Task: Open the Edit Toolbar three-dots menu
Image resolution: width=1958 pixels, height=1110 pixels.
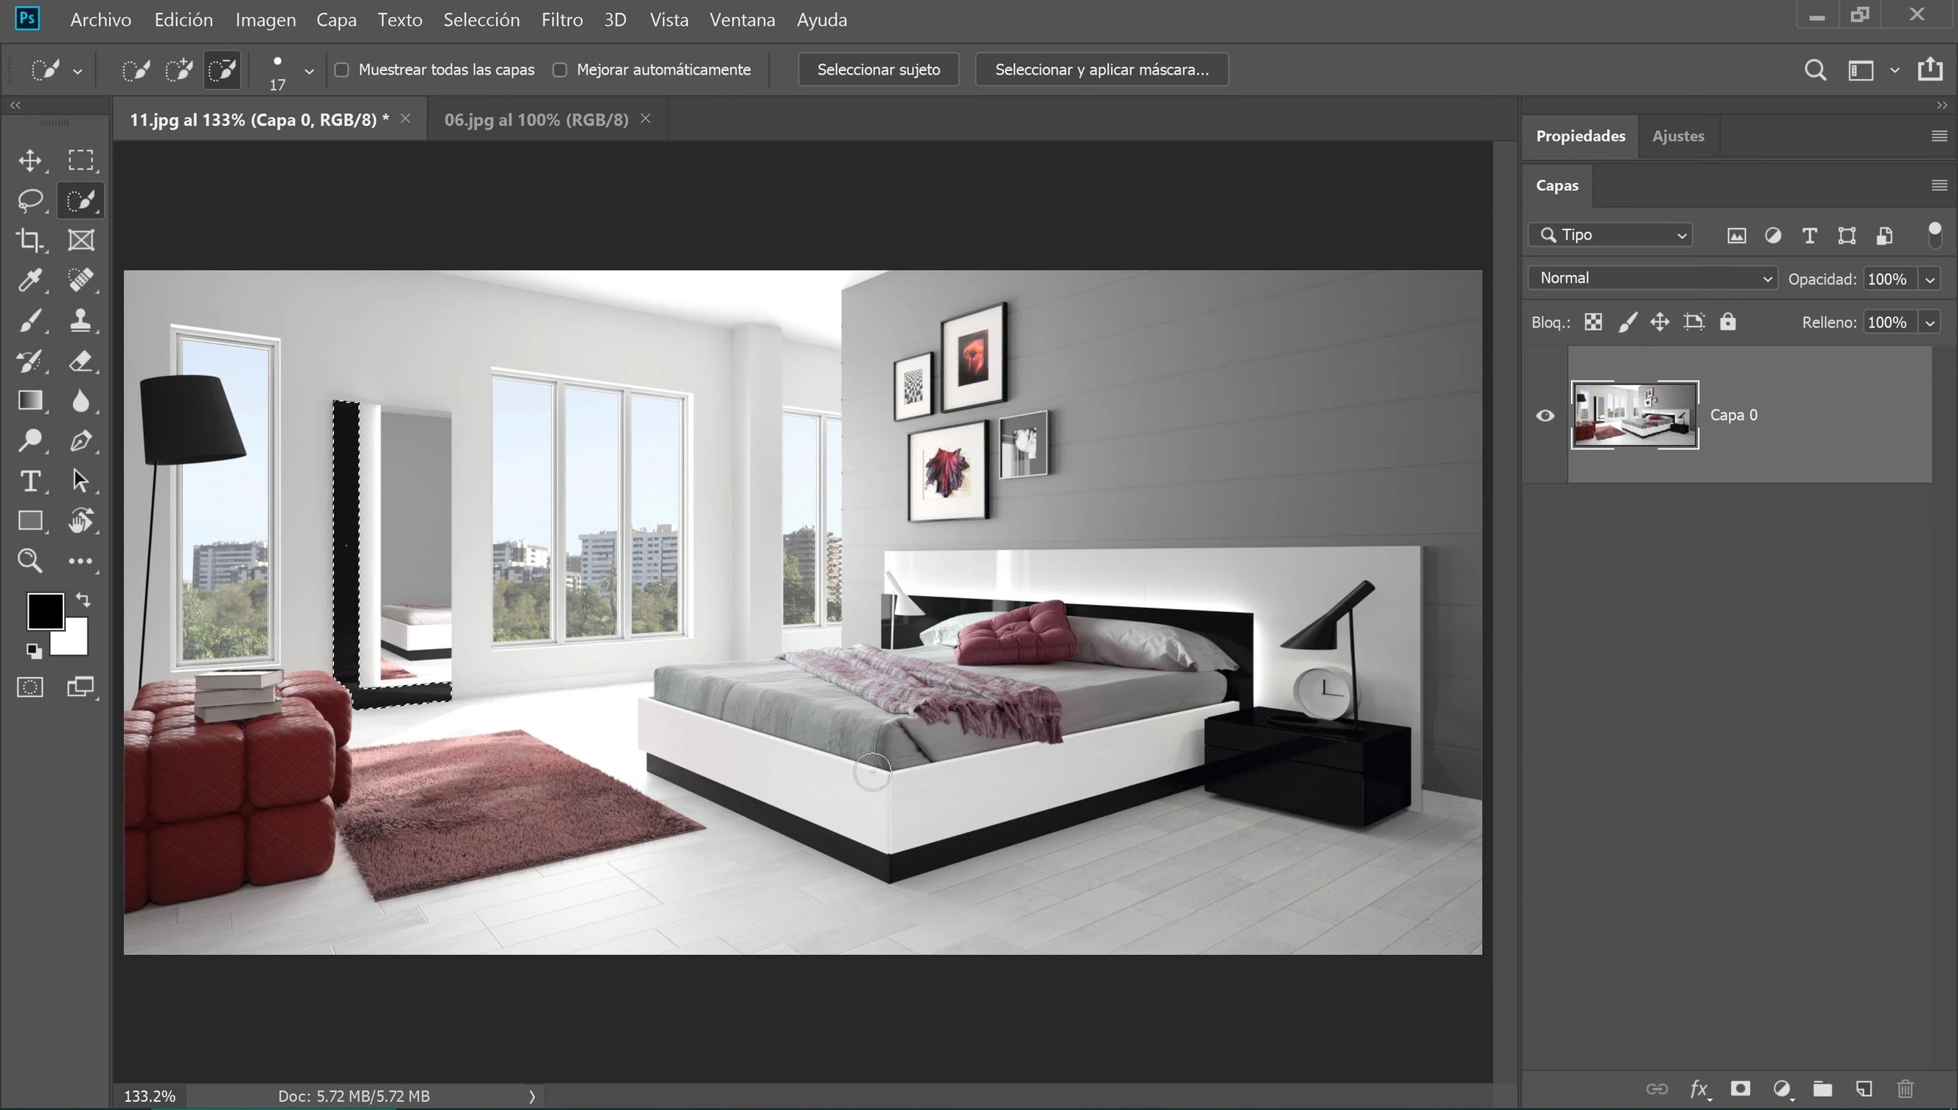Action: pyautogui.click(x=81, y=561)
